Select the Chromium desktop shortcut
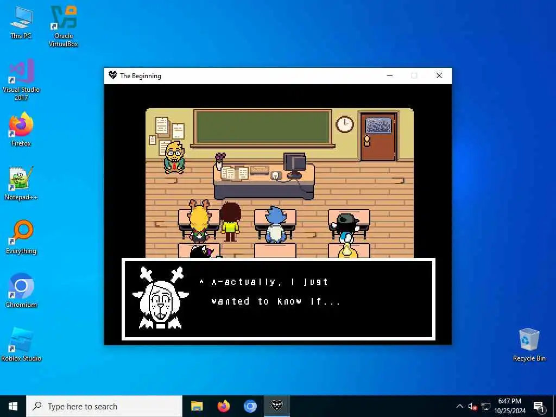This screenshot has width=556, height=417. 21,290
